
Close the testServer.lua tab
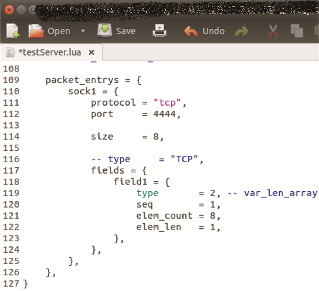[x=91, y=52]
